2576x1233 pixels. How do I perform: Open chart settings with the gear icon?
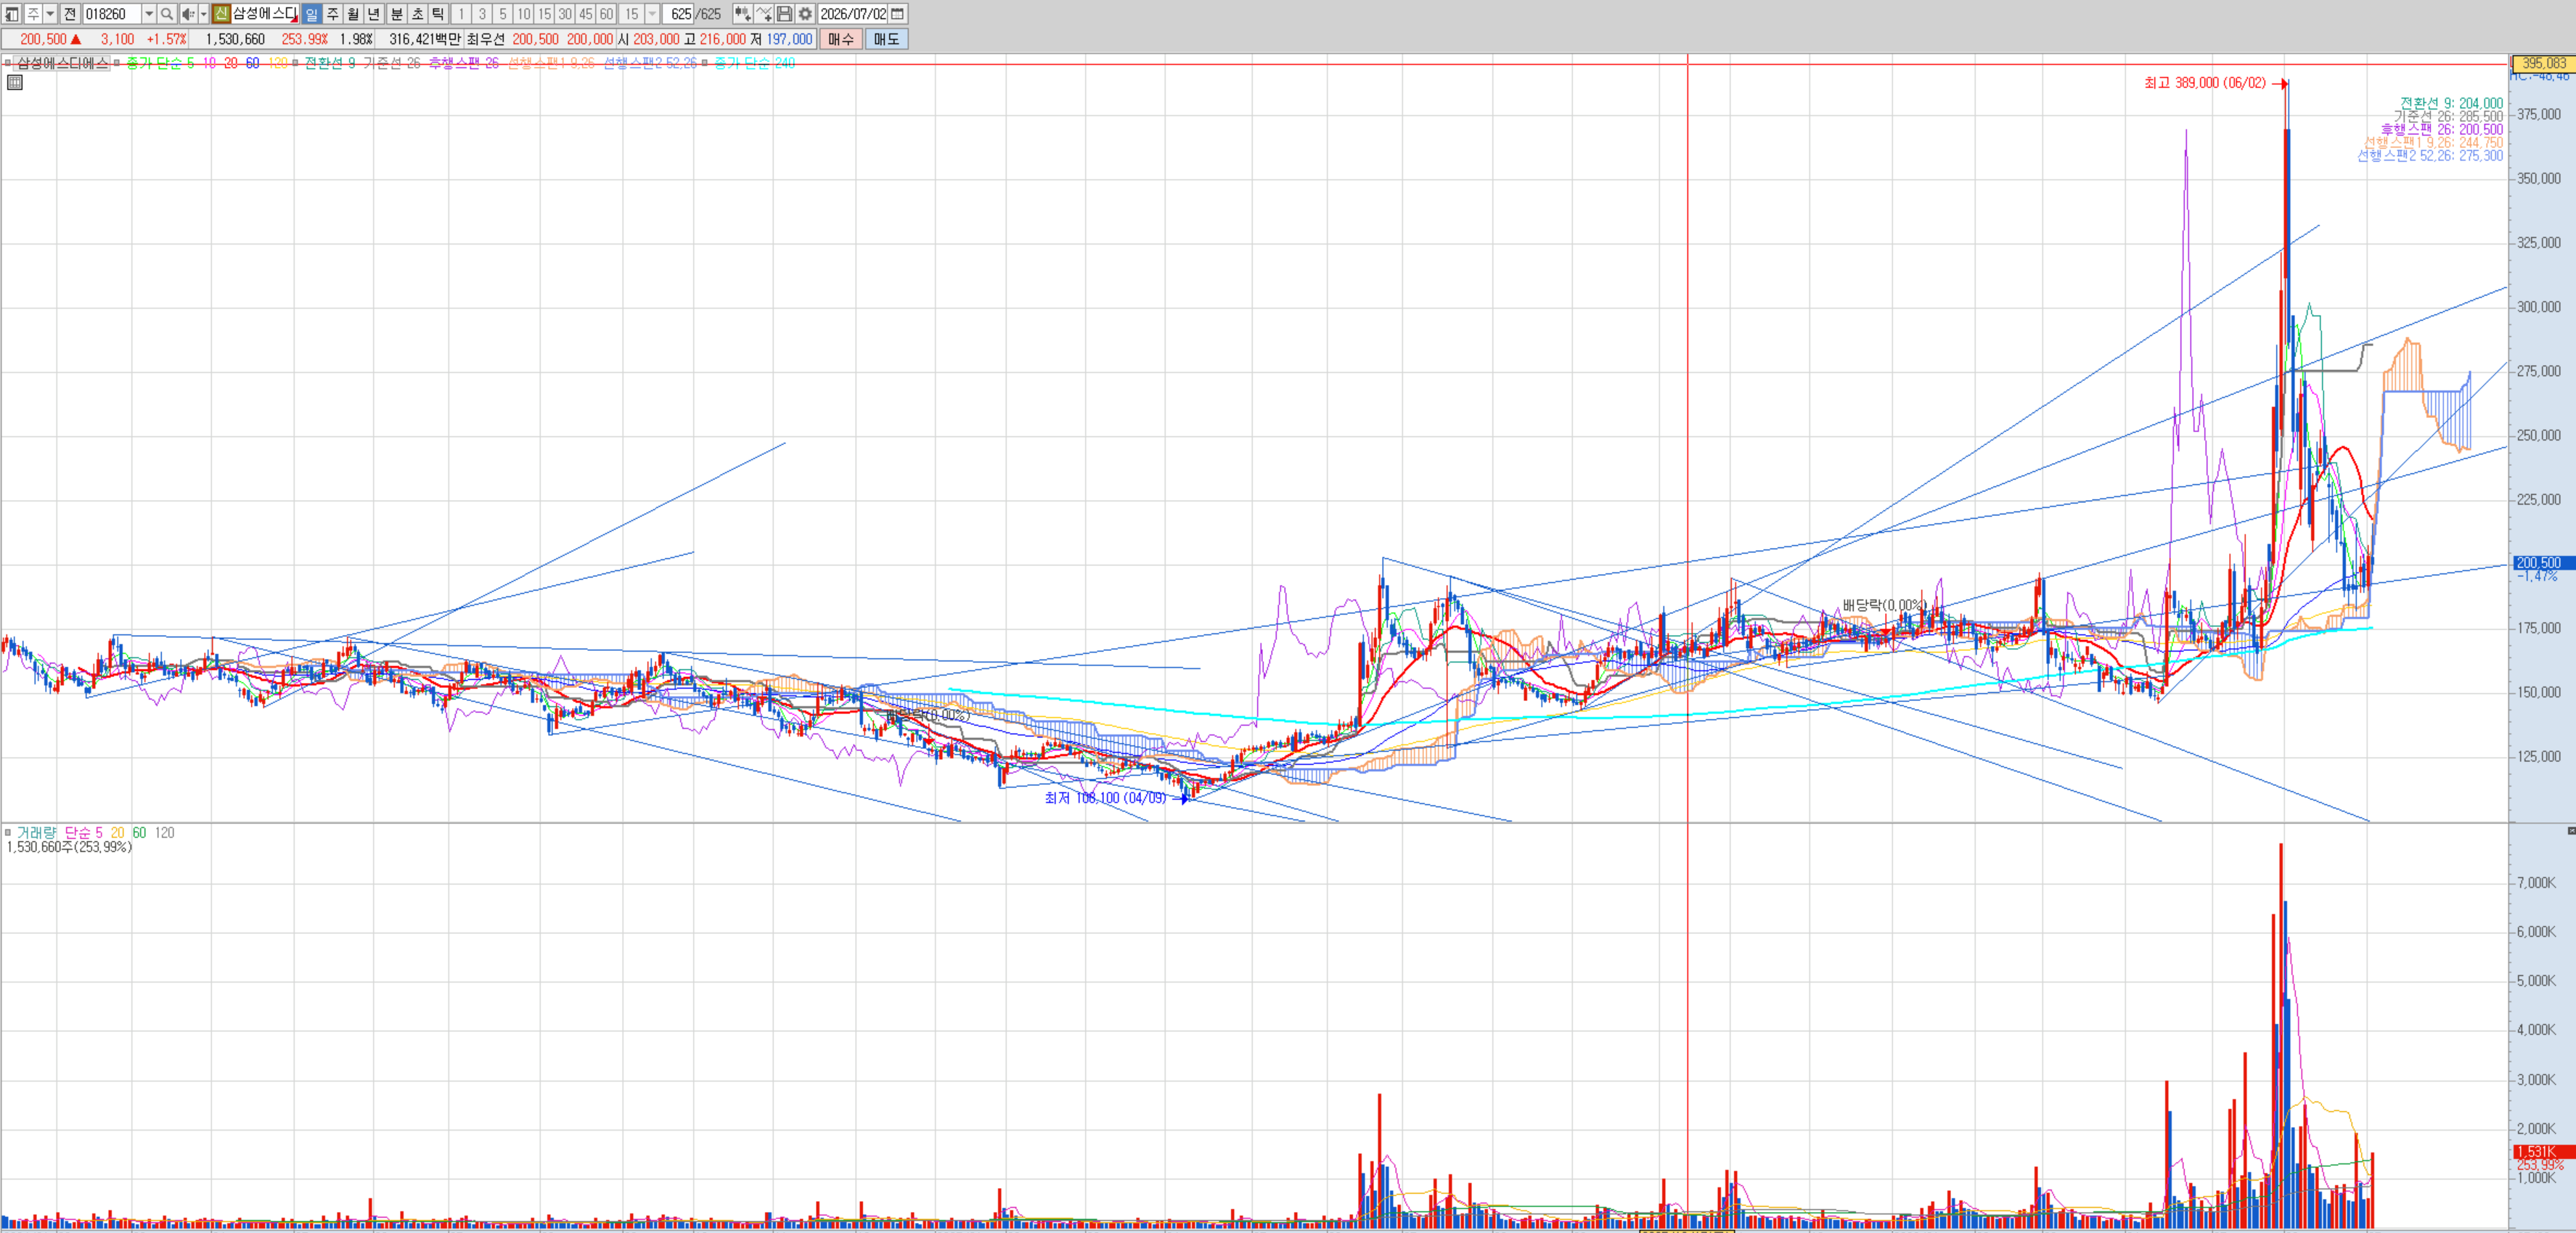(x=805, y=14)
